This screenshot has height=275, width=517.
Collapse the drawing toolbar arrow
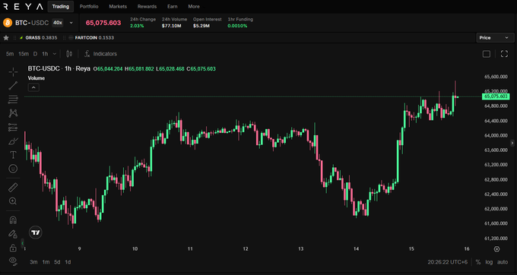pyautogui.click(x=22, y=243)
